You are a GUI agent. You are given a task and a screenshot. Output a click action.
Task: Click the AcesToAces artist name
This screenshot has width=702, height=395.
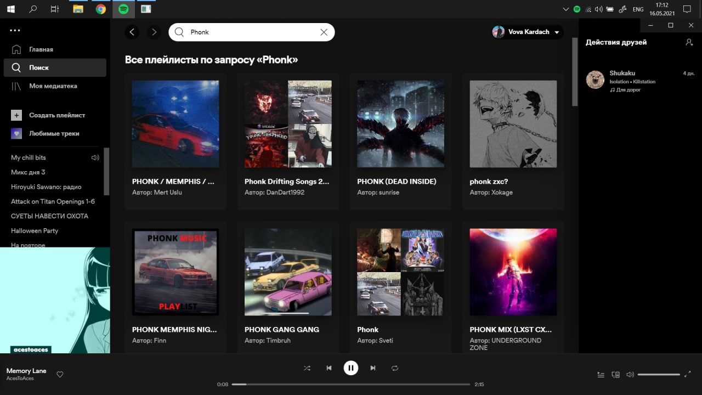(20, 379)
